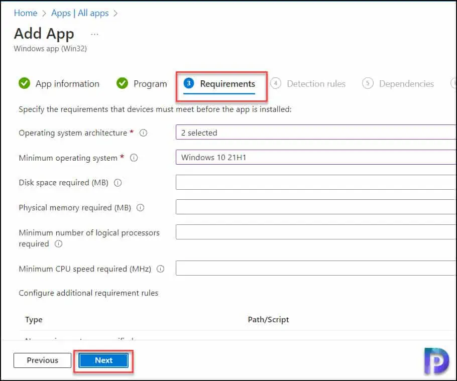Focus the logical processors input field
The height and width of the screenshot is (381, 457).
tap(316, 232)
